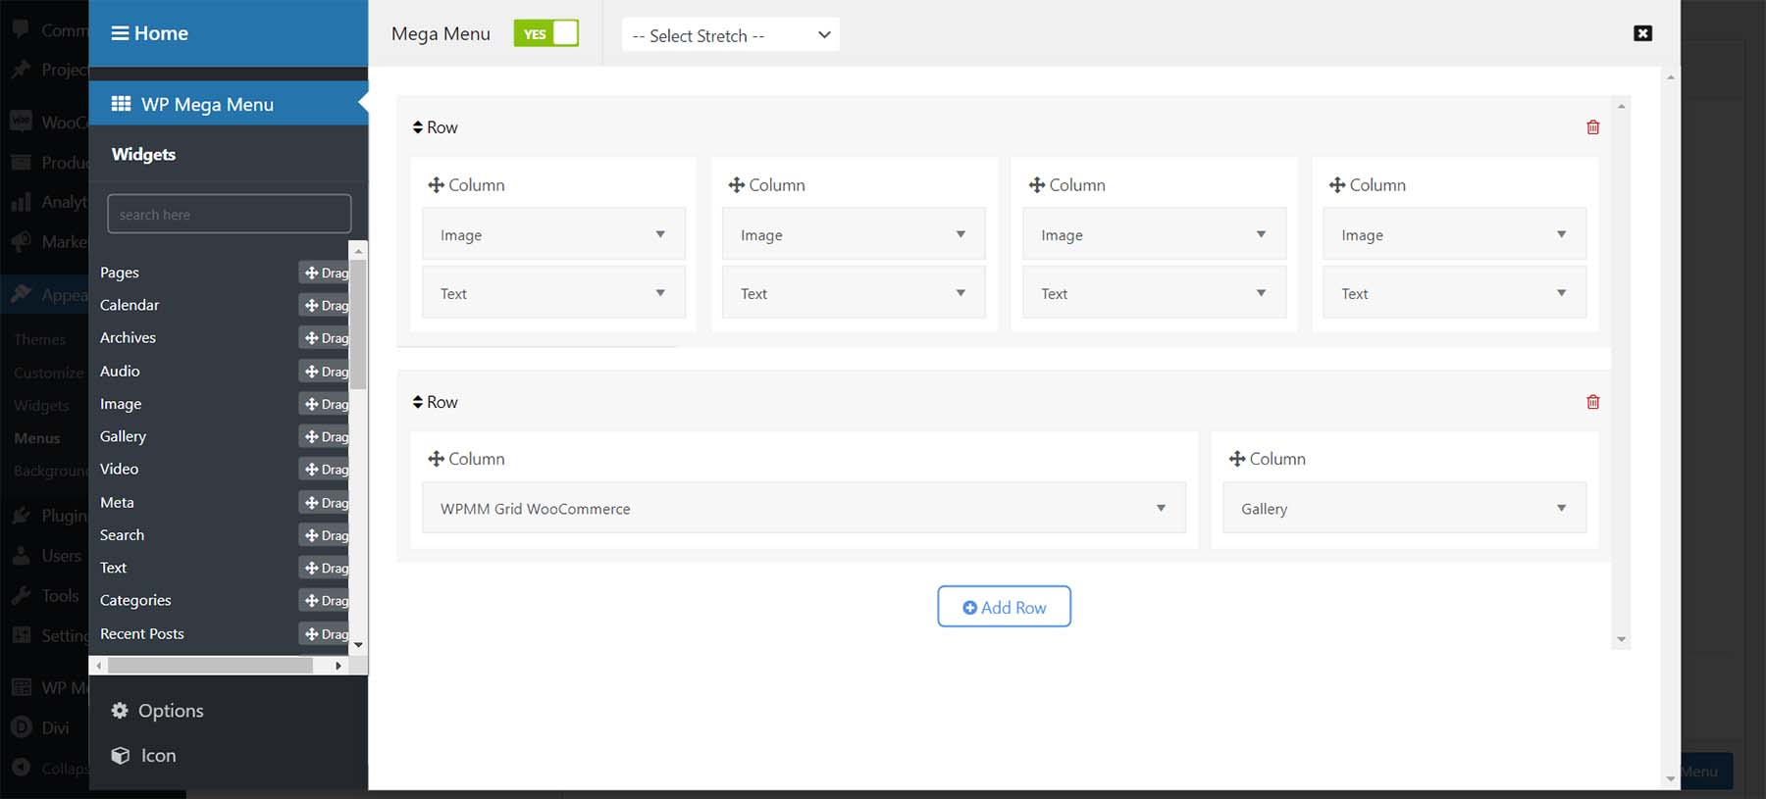
Task: Click sort handle icon of first Row
Action: (418, 127)
